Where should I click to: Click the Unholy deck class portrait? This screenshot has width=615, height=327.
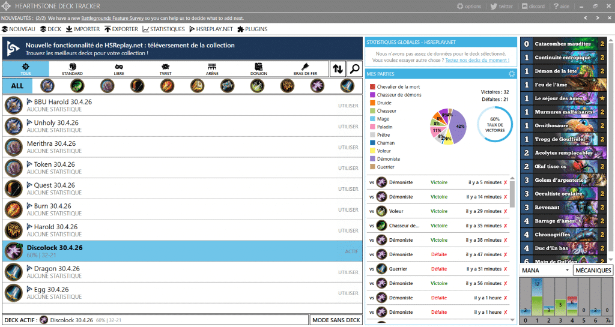(x=13, y=126)
